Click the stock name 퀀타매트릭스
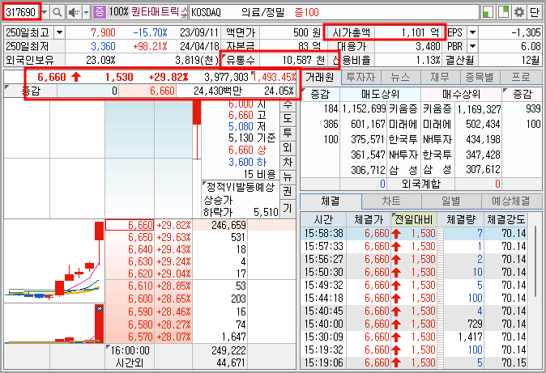This screenshot has width=546, height=373. (159, 12)
